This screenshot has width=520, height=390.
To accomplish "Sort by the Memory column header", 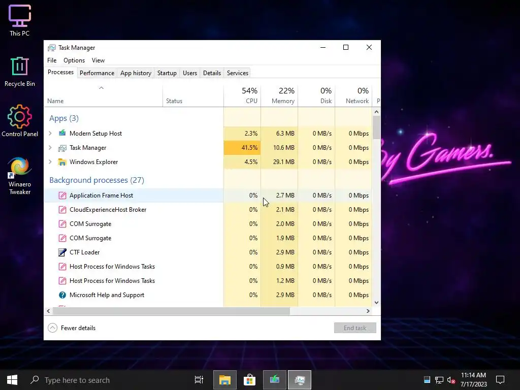I will click(x=279, y=96).
